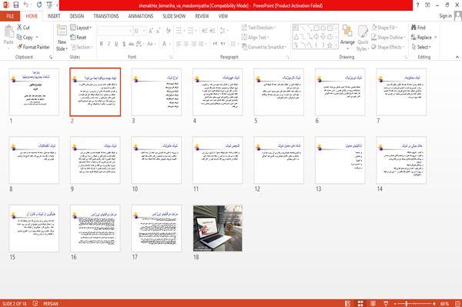Click Convert to SmartArt

pos(263,47)
